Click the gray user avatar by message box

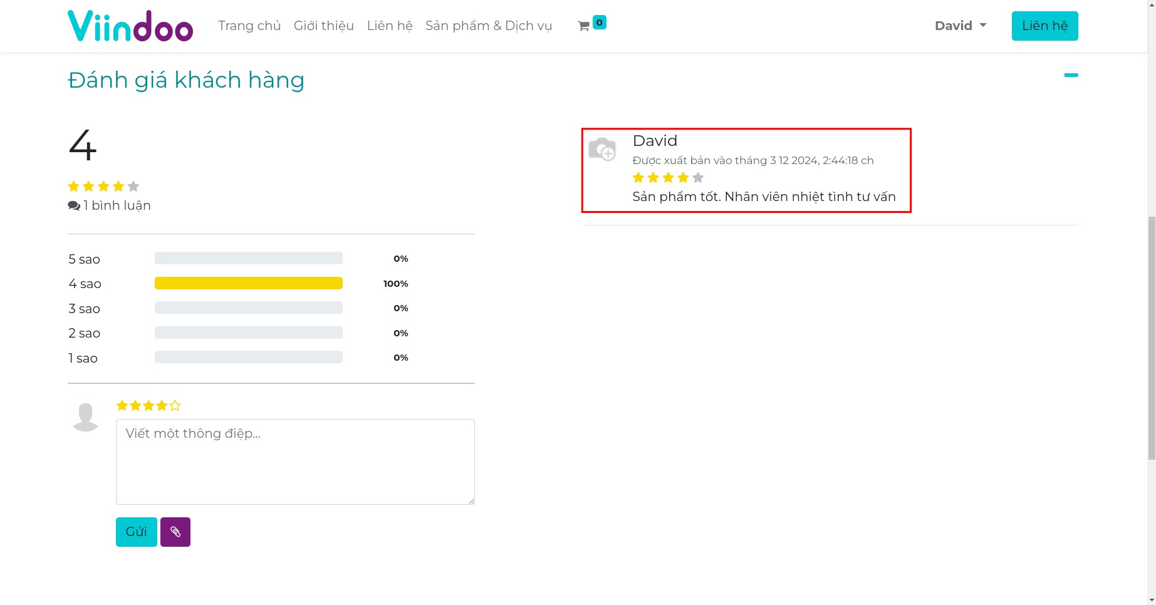click(x=86, y=416)
